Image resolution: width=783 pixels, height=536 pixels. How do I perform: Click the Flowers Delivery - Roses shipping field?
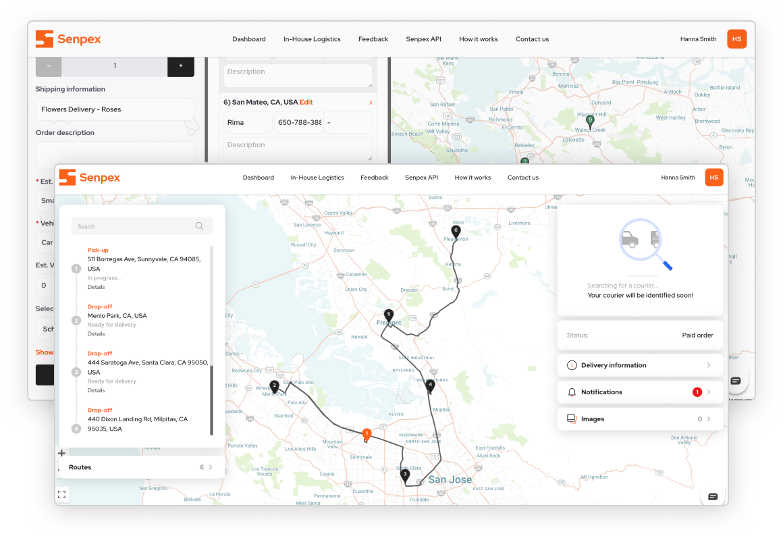[115, 109]
